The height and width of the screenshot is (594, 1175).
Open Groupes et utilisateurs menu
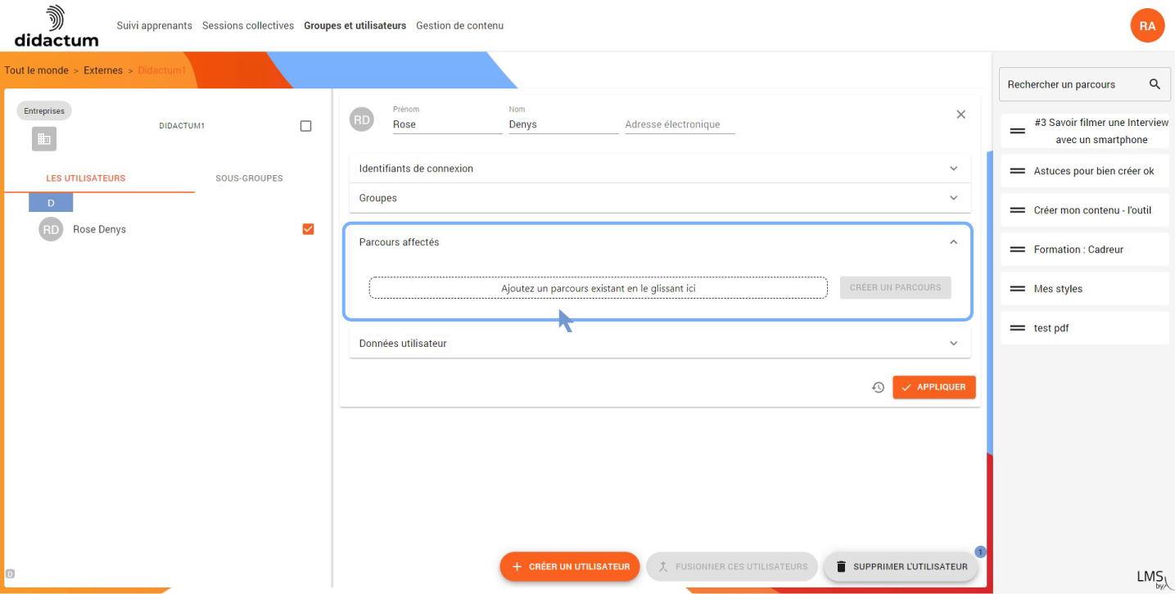[355, 26]
